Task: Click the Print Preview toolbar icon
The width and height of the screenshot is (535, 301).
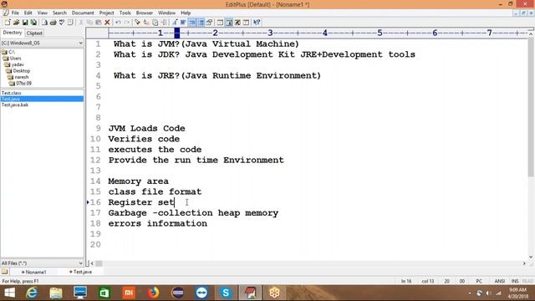Action: (44, 23)
